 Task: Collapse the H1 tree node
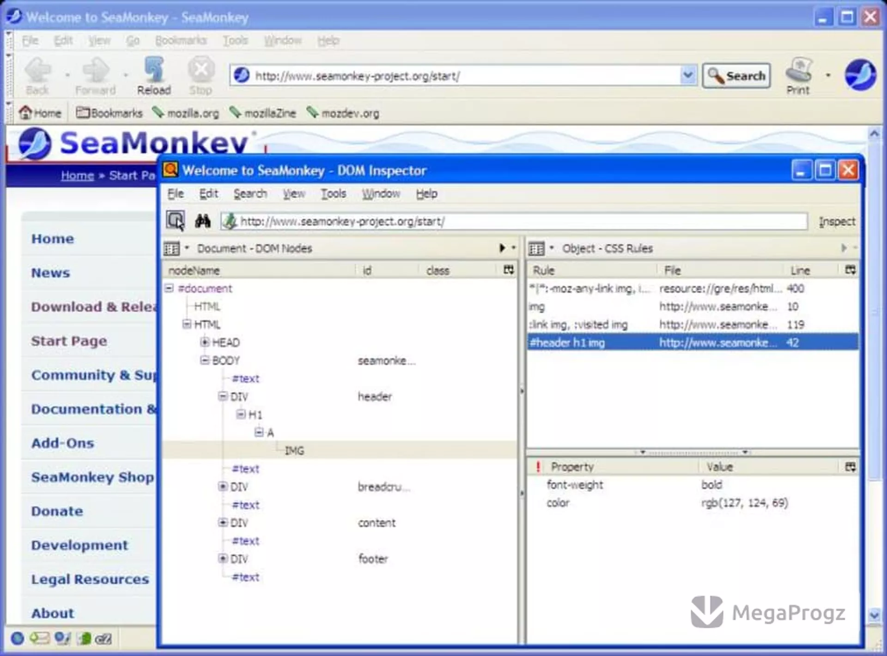[x=241, y=414]
